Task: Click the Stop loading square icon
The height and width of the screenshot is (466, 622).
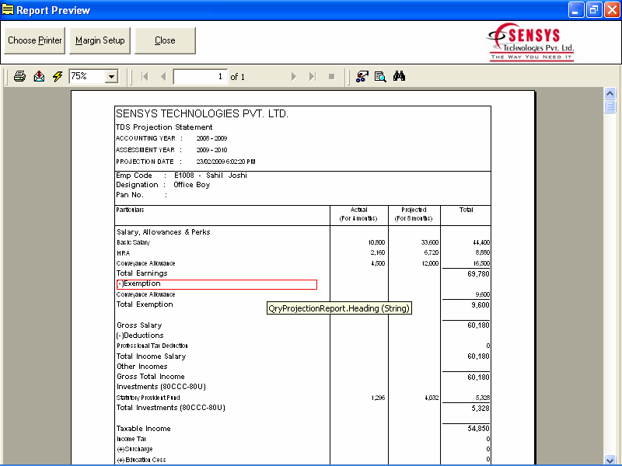Action: pyautogui.click(x=332, y=76)
